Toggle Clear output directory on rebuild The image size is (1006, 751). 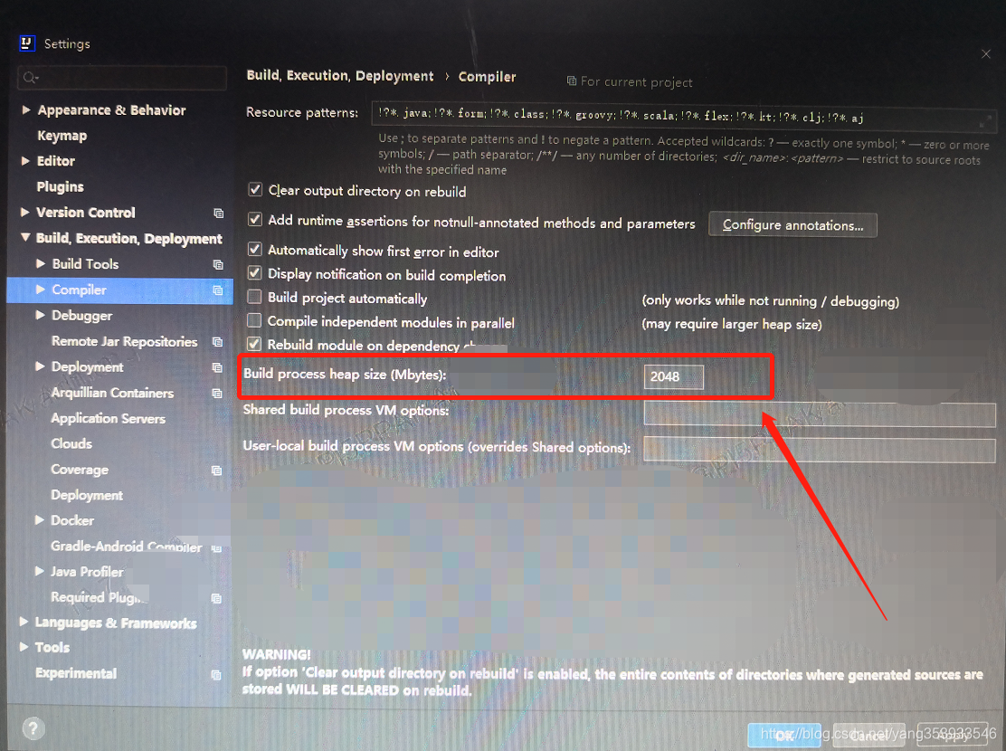[255, 189]
